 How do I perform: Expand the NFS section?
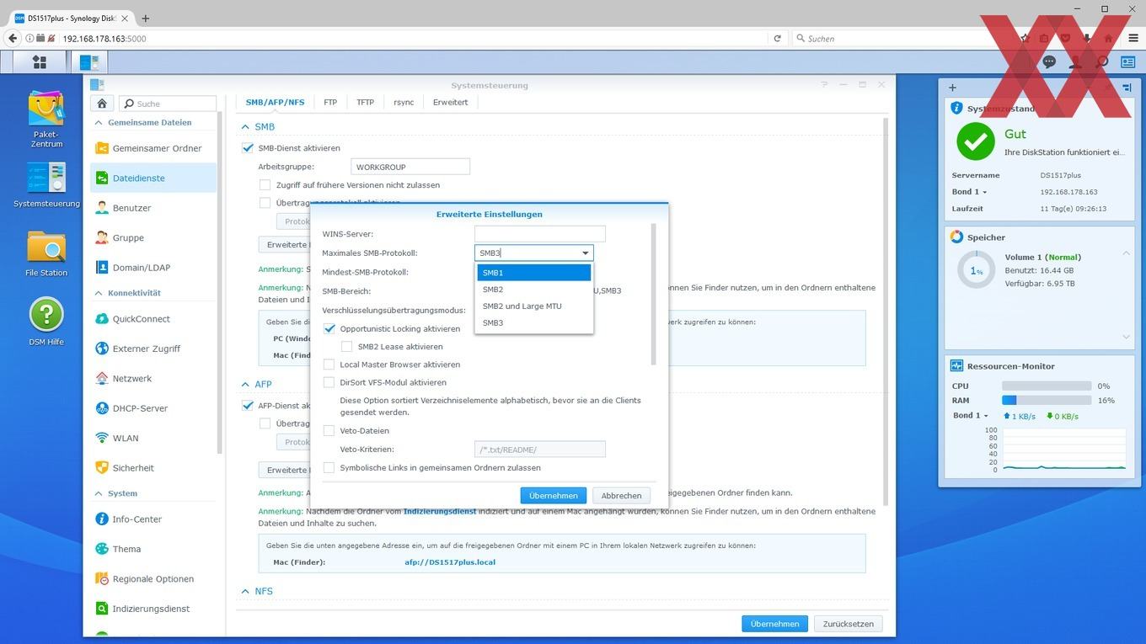tap(246, 592)
